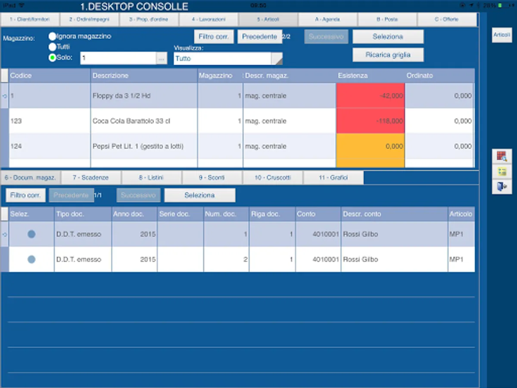
Task: Click lower 'Successivo' button in documents panel
Action: click(x=138, y=195)
